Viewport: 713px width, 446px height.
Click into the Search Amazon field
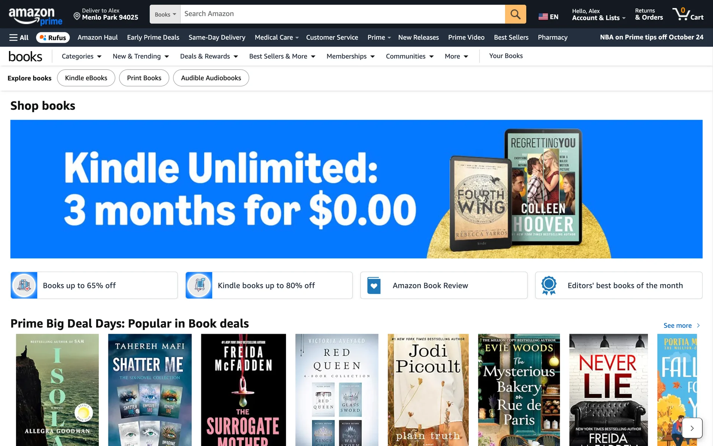(342, 14)
